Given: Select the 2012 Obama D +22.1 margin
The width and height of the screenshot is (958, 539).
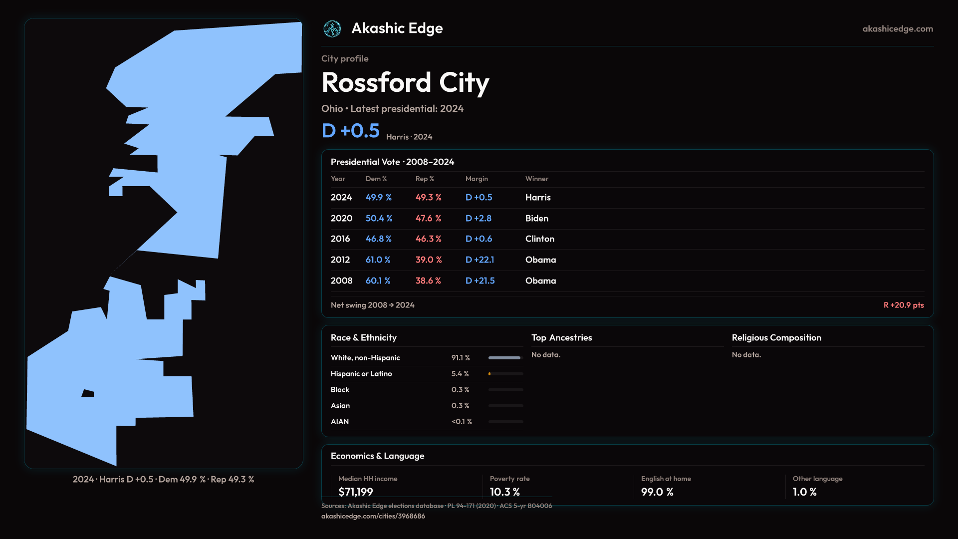Looking at the screenshot, I should pyautogui.click(x=479, y=260).
